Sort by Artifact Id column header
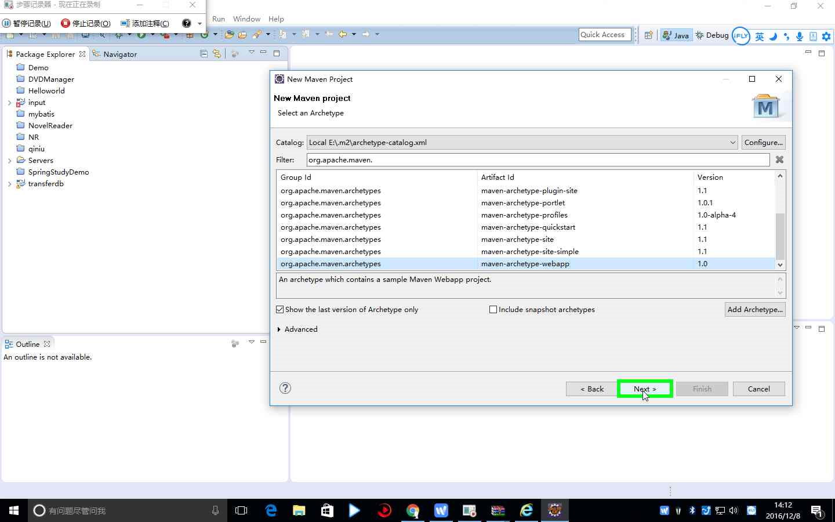This screenshot has width=835, height=522. (586, 177)
